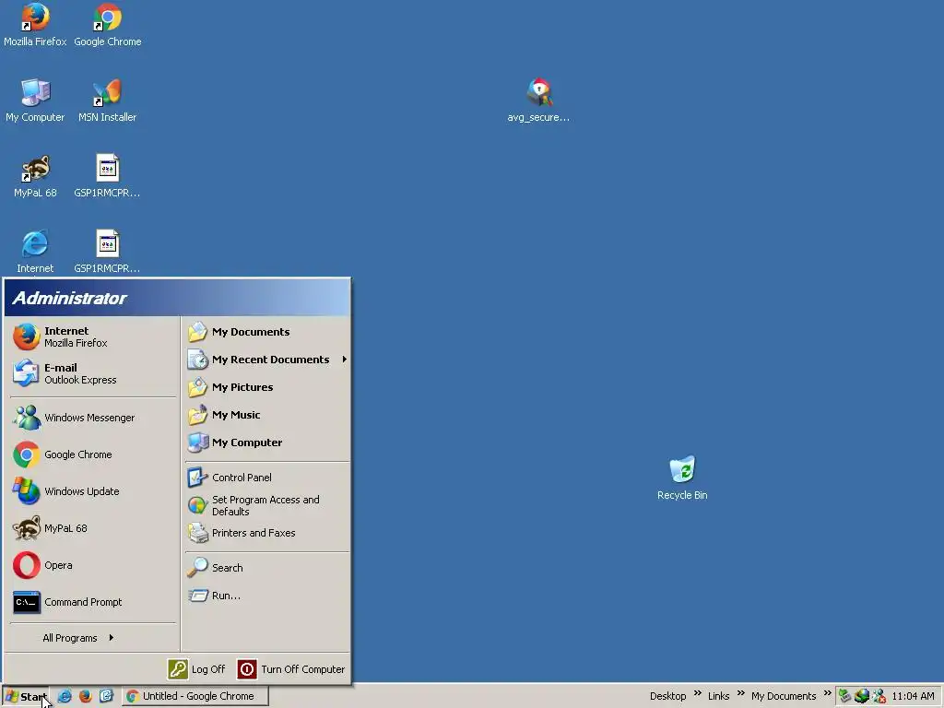Open My Music folder
944x708 pixels.
(267, 415)
